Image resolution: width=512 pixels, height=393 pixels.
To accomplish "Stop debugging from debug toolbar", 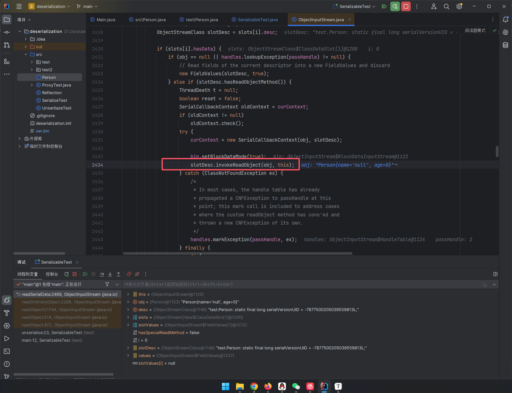I will tap(75, 274).
